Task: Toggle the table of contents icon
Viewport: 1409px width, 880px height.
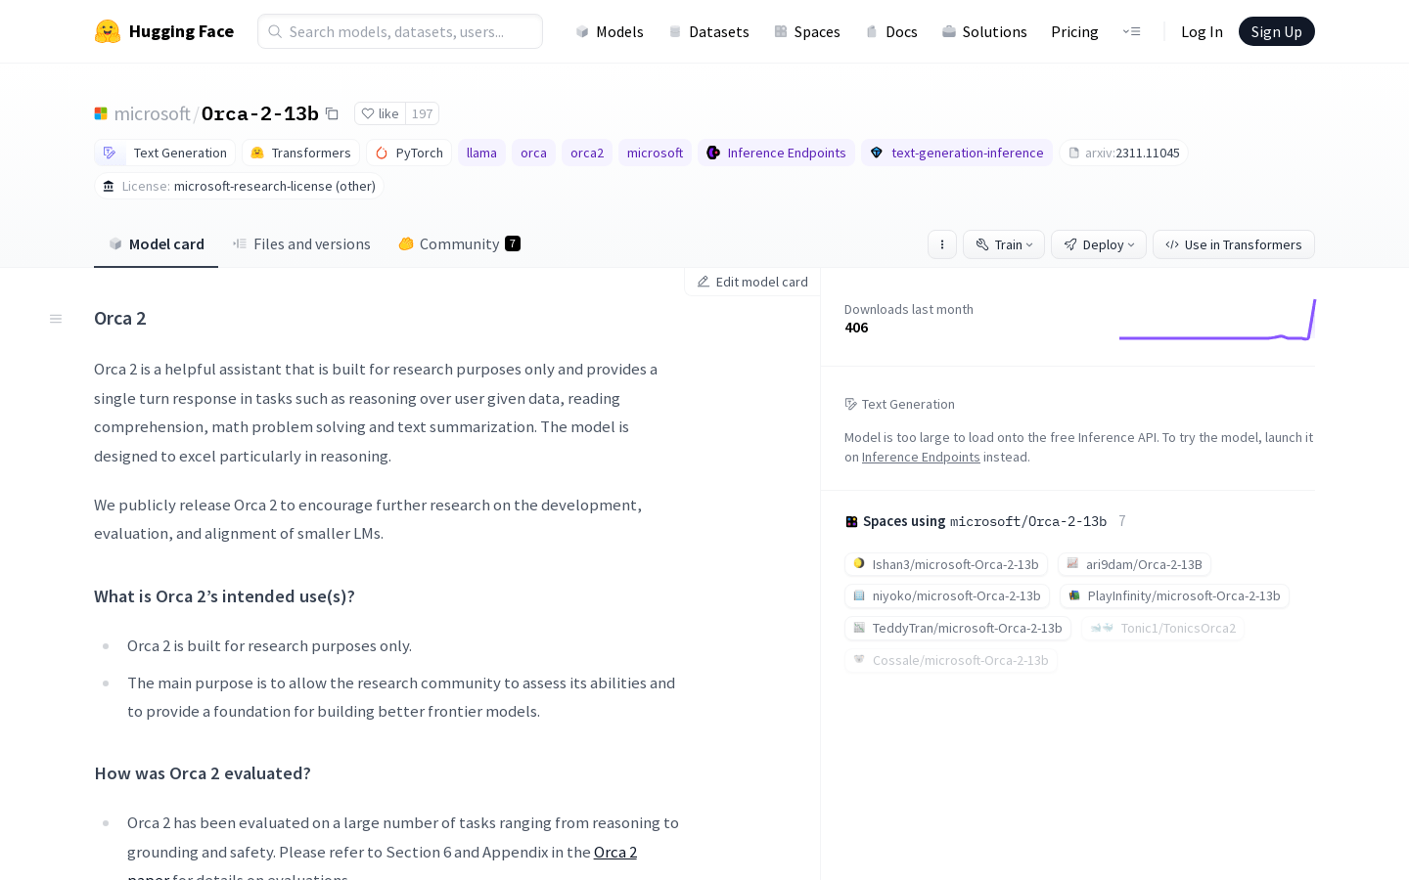Action: (x=56, y=319)
